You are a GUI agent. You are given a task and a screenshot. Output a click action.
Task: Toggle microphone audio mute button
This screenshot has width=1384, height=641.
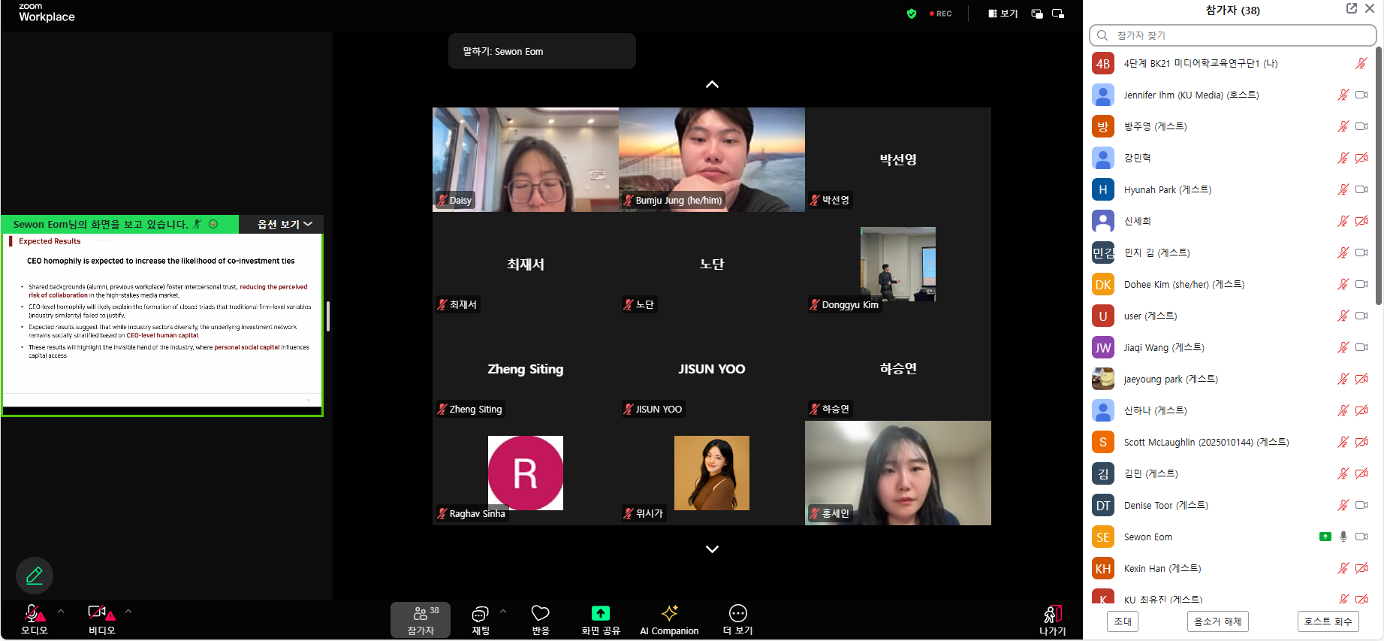coord(33,613)
